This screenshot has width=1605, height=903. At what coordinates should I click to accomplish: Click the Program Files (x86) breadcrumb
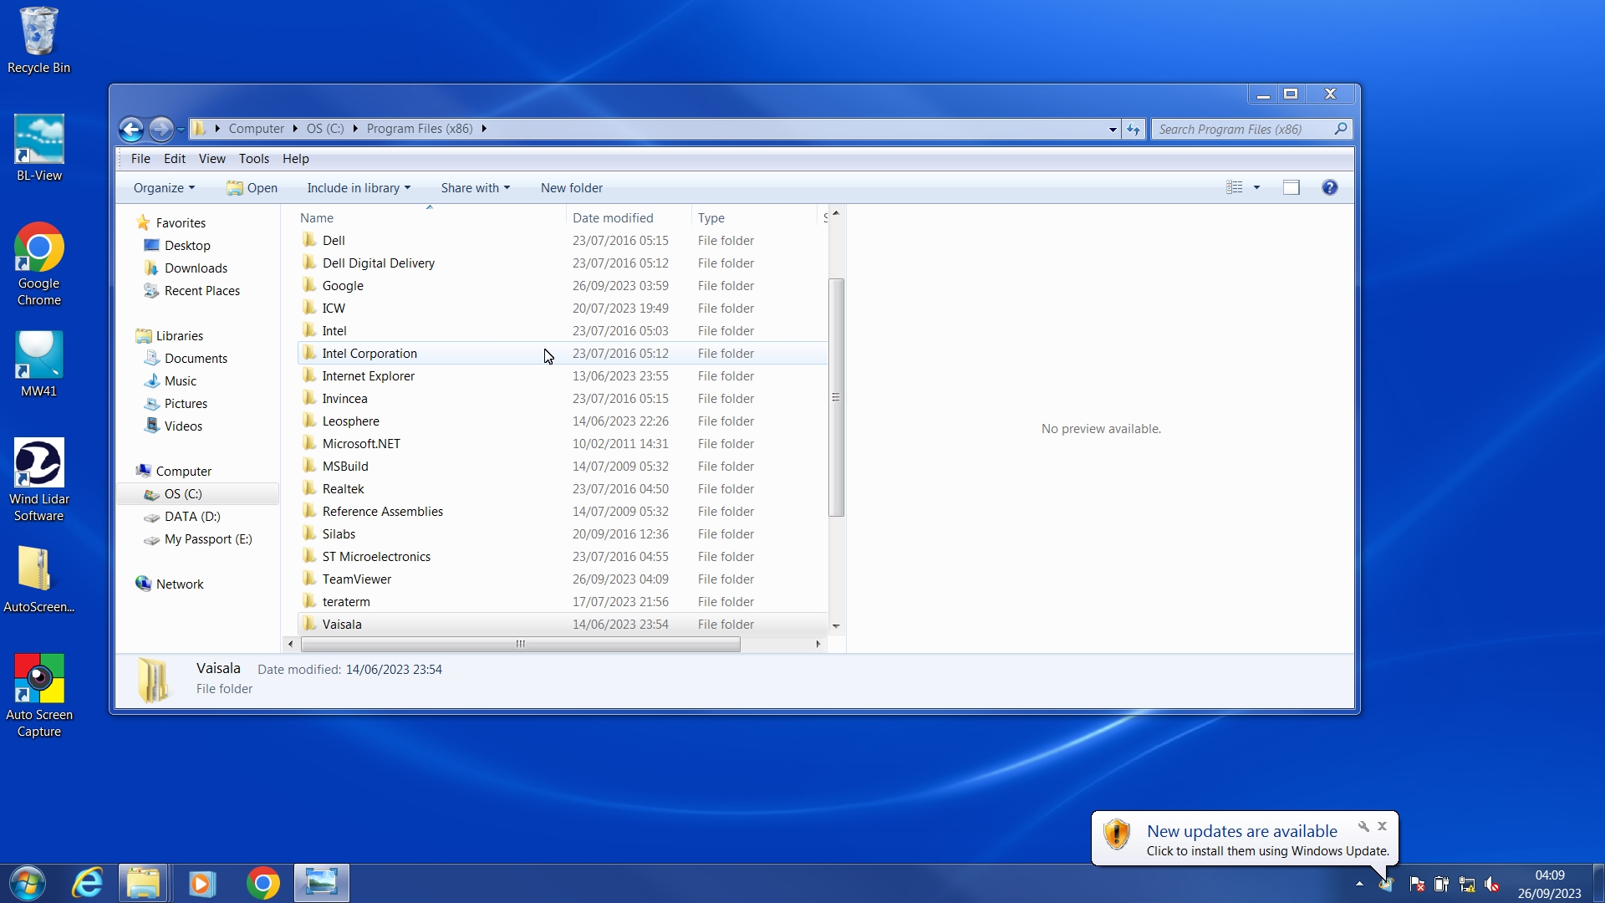(420, 129)
